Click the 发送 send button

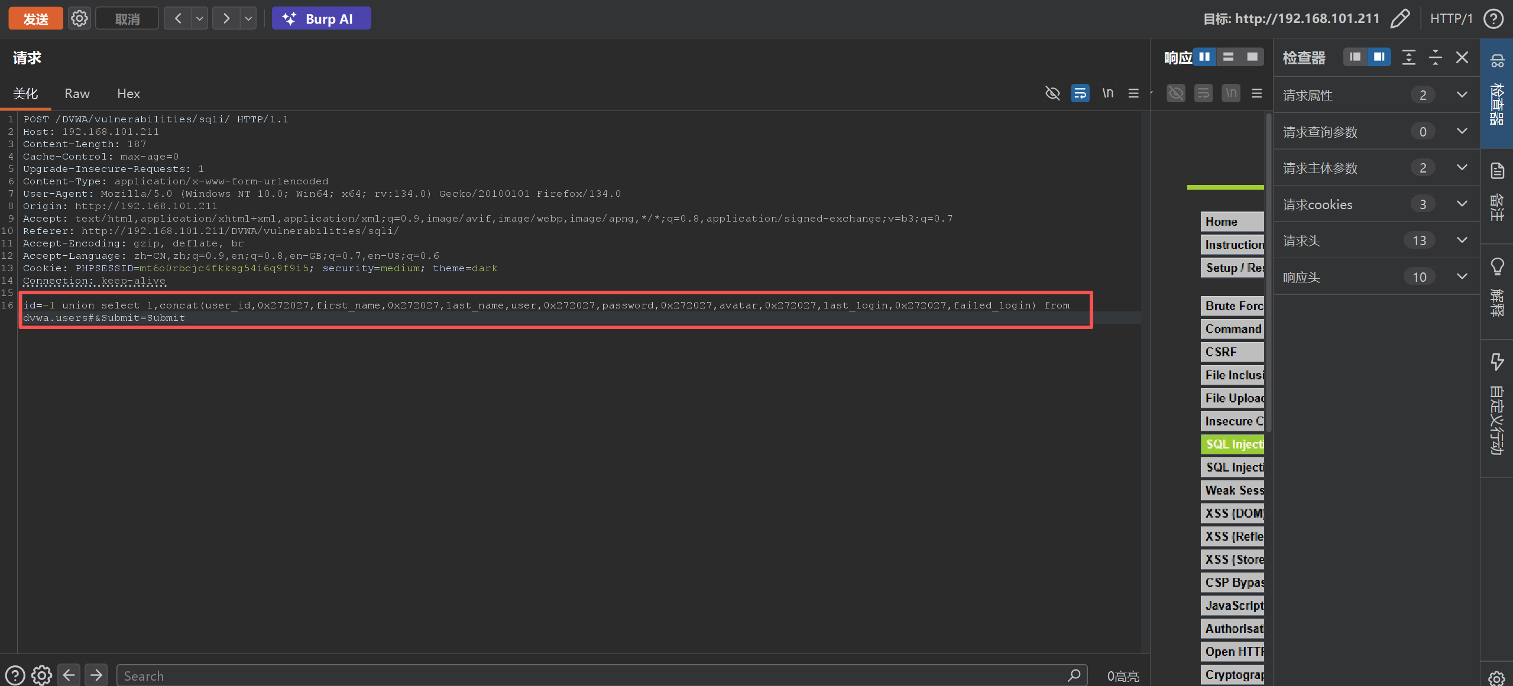click(x=35, y=18)
